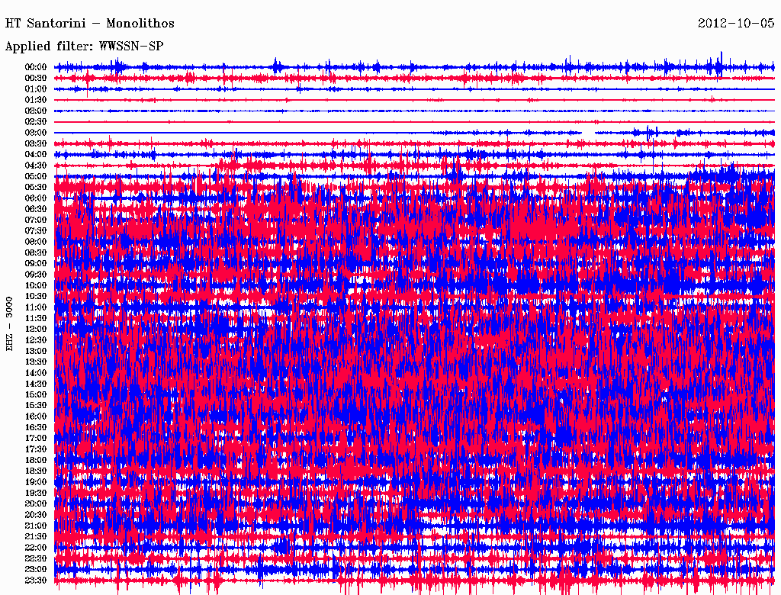Image resolution: width=781 pixels, height=595 pixels.
Task: Click the 15:00 time label
Action: 36,394
